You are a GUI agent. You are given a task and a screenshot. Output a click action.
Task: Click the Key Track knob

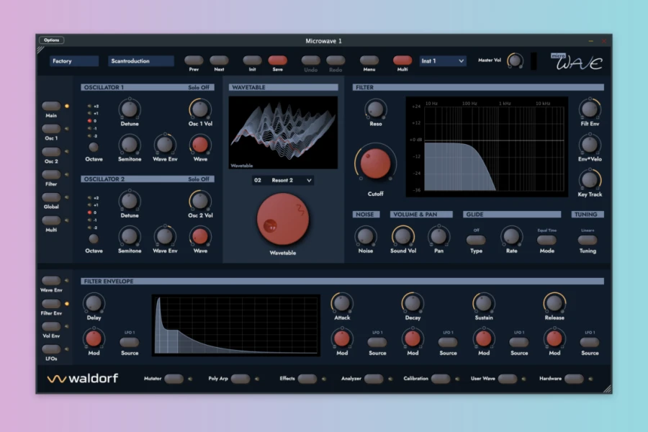589,180
